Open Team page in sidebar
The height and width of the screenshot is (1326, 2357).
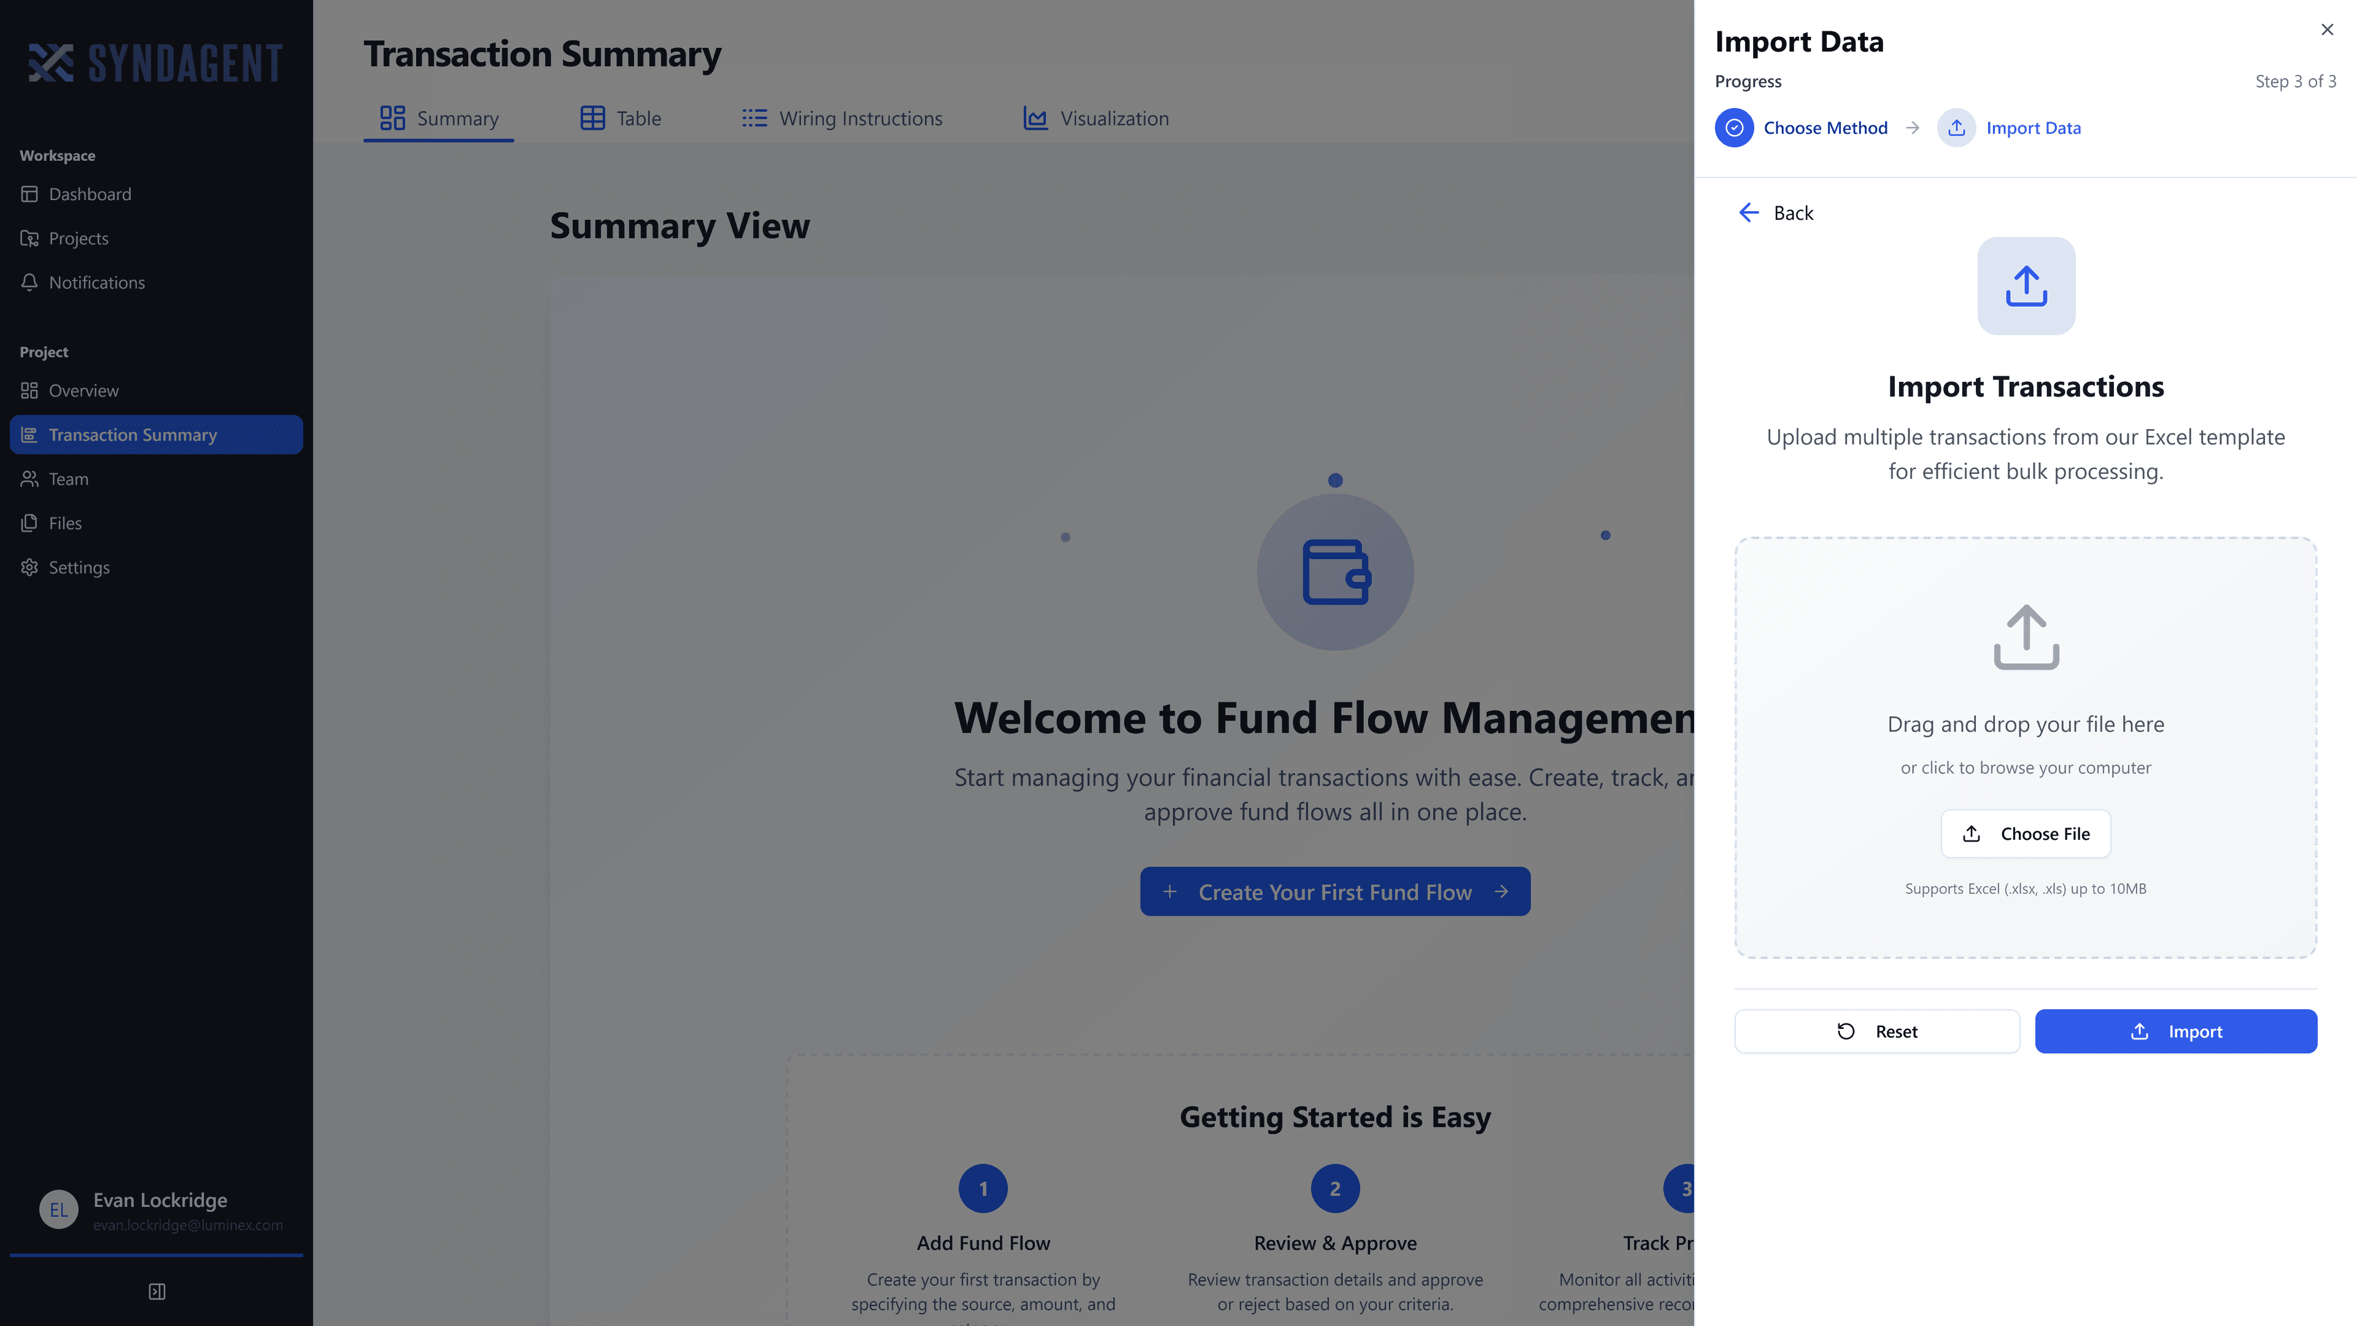pyautogui.click(x=157, y=479)
